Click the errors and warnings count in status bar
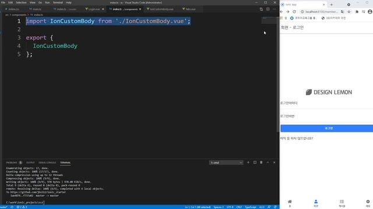This screenshot has width=373, height=209. (22, 207)
